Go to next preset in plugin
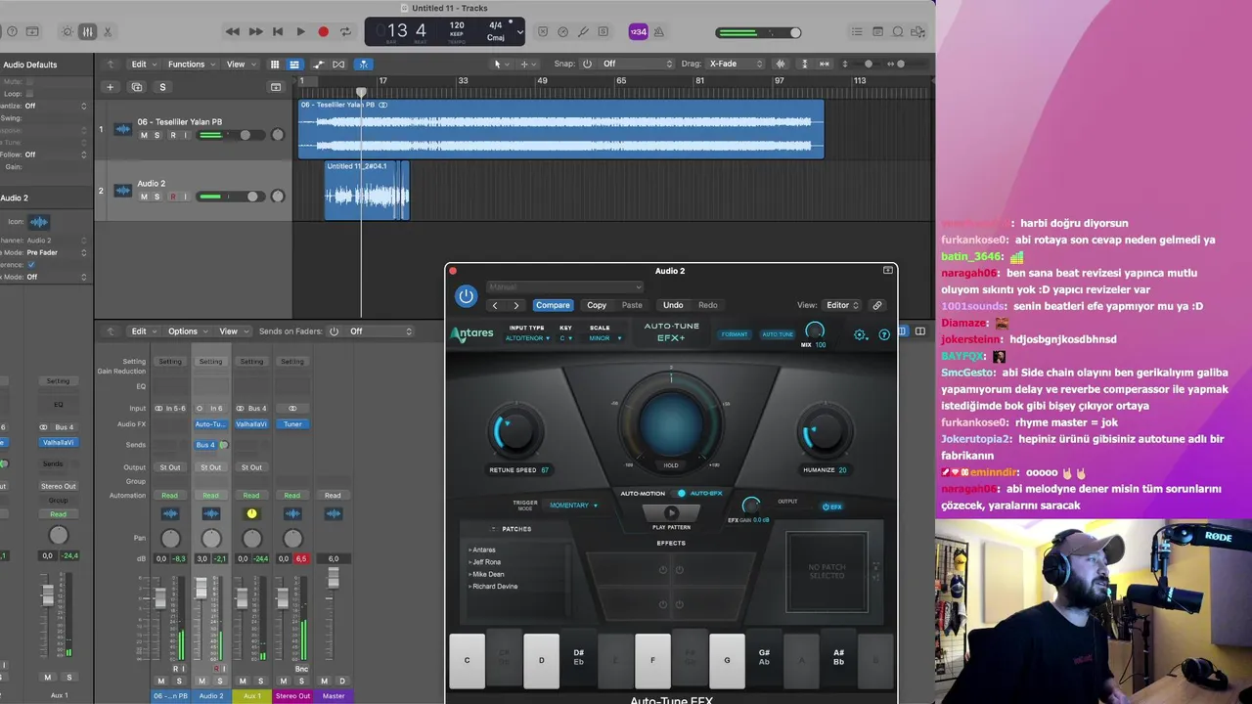Image resolution: width=1252 pixels, height=704 pixels. [x=516, y=305]
